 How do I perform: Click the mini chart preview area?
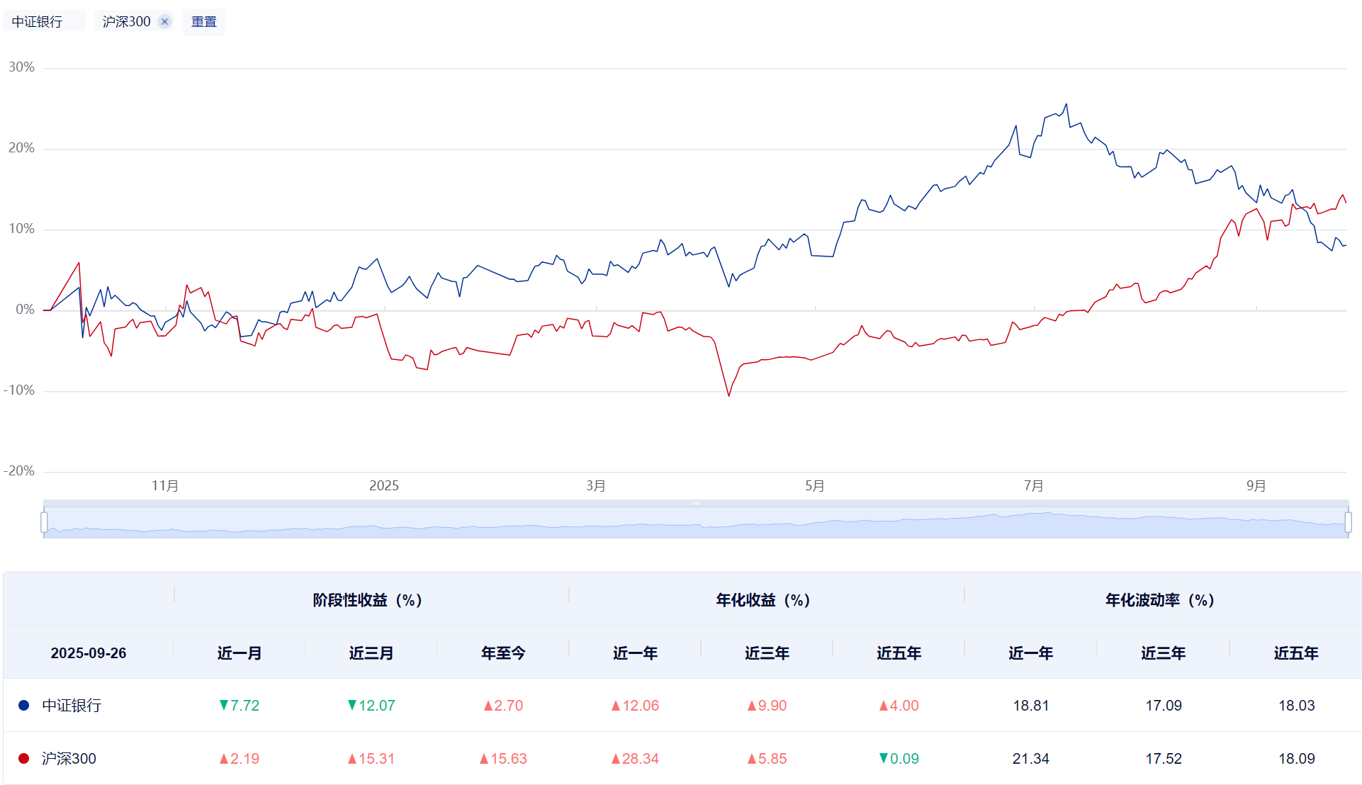694,524
